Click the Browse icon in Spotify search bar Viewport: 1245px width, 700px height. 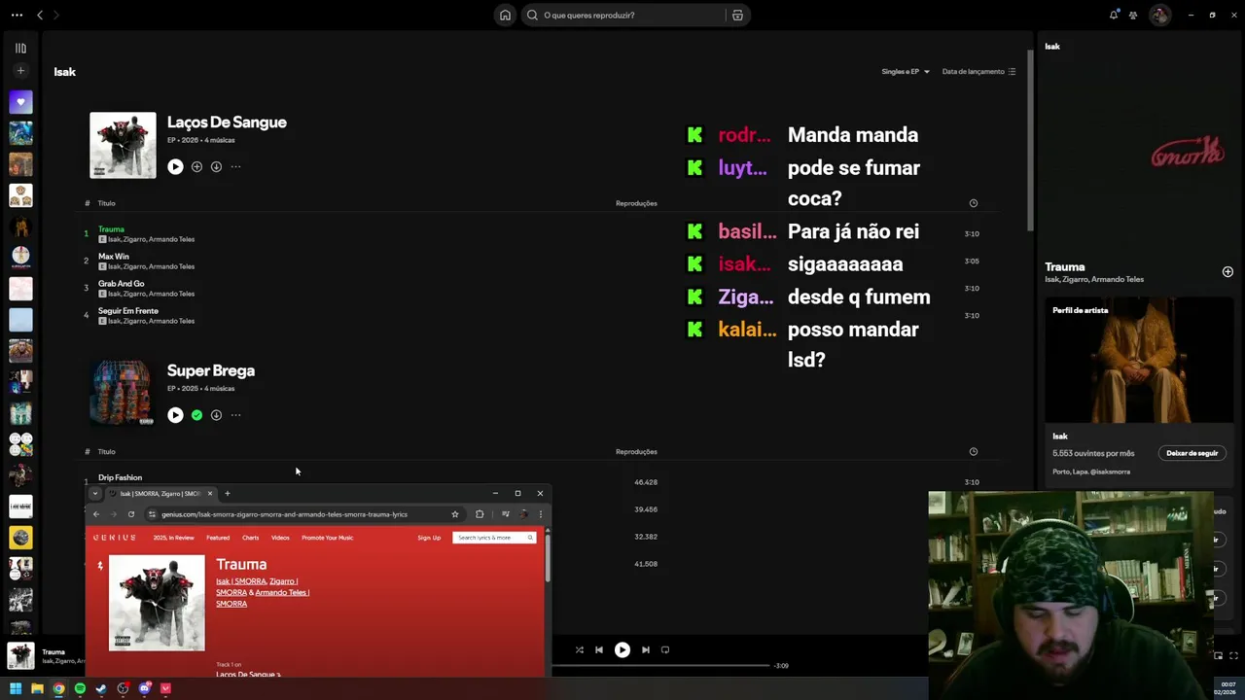737,15
